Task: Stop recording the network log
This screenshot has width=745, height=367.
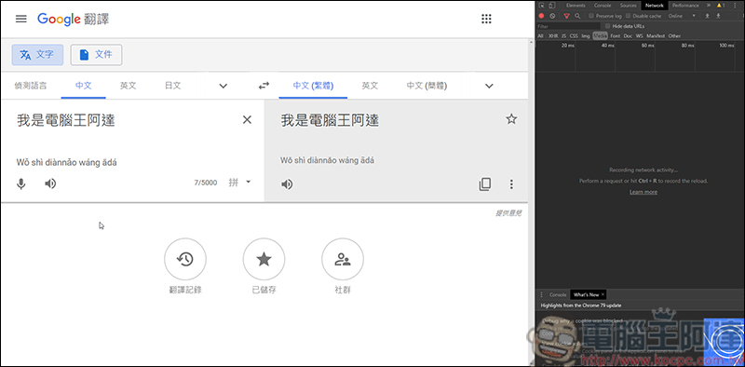Action: [541, 16]
